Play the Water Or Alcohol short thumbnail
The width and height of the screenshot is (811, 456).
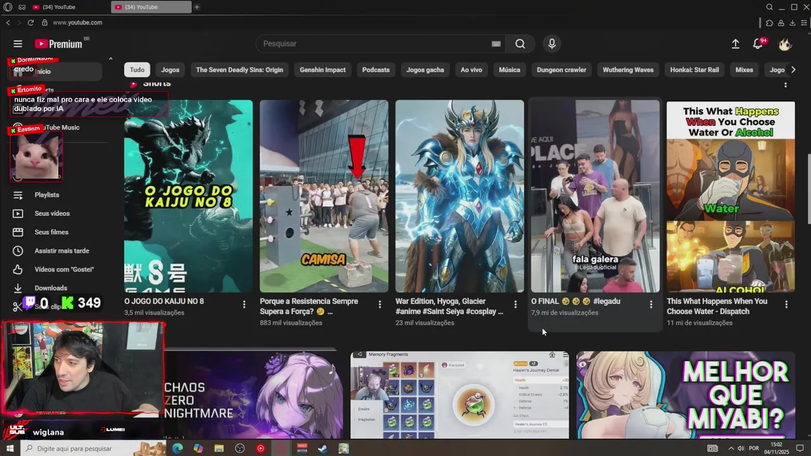tap(731, 196)
